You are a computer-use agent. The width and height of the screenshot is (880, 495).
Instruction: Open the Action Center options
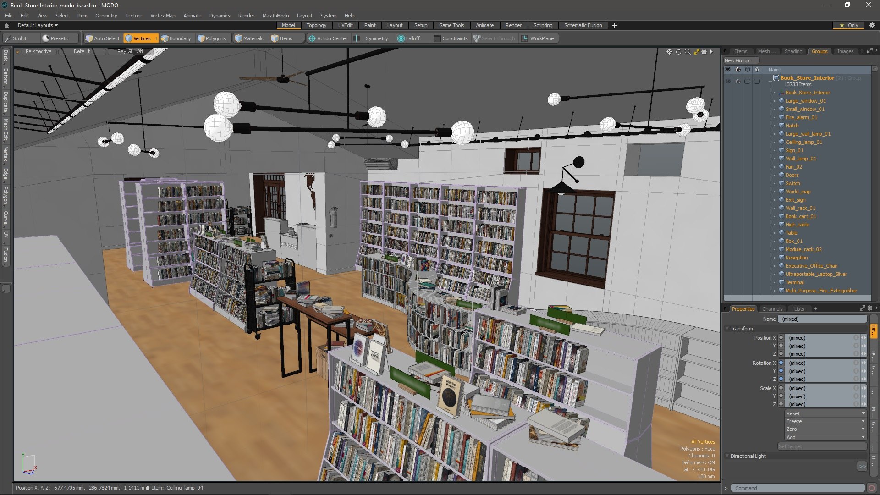328,38
